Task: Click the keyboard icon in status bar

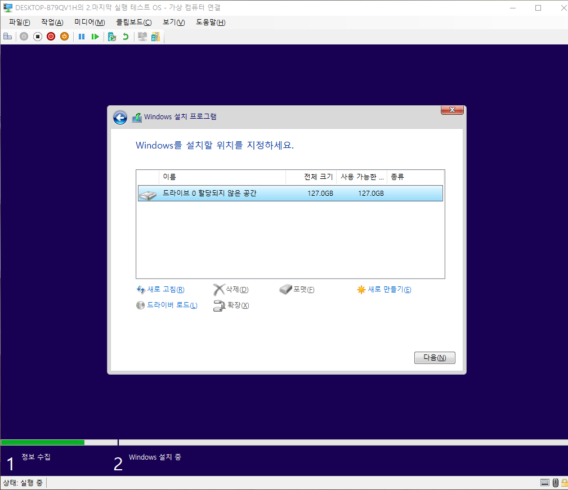Action: (545, 482)
